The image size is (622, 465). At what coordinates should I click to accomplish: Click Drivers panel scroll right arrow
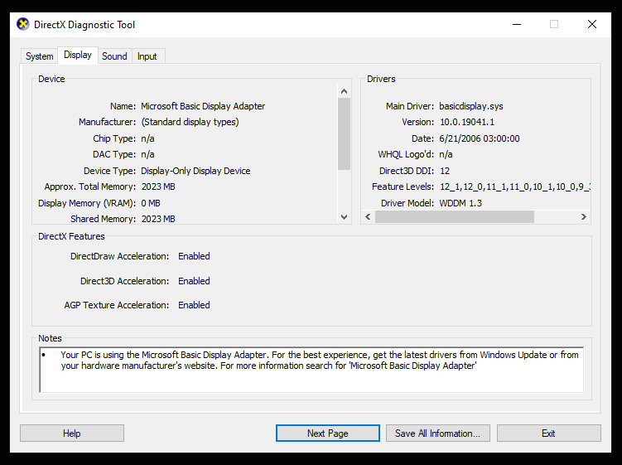pos(584,217)
